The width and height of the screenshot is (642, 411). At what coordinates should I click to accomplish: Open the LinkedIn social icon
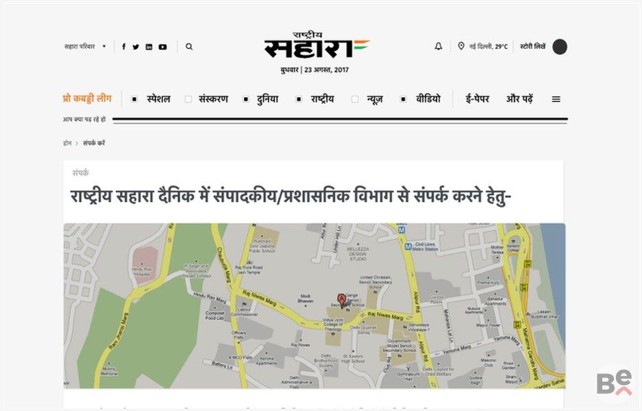149,47
